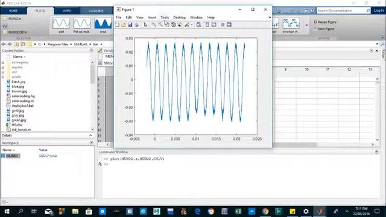Collapse the Details panel chevron

pos(90,135)
